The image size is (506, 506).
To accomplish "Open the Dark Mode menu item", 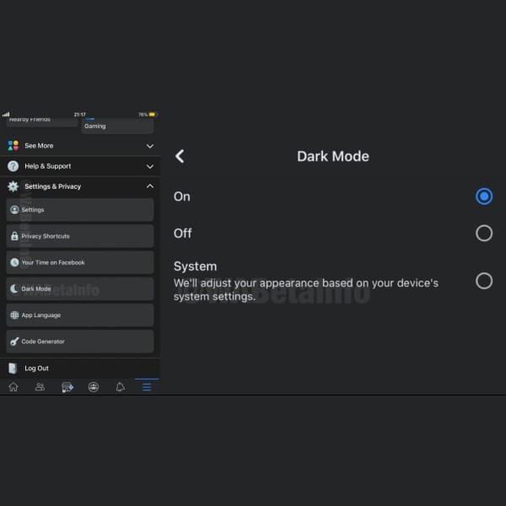I will pyautogui.click(x=79, y=288).
